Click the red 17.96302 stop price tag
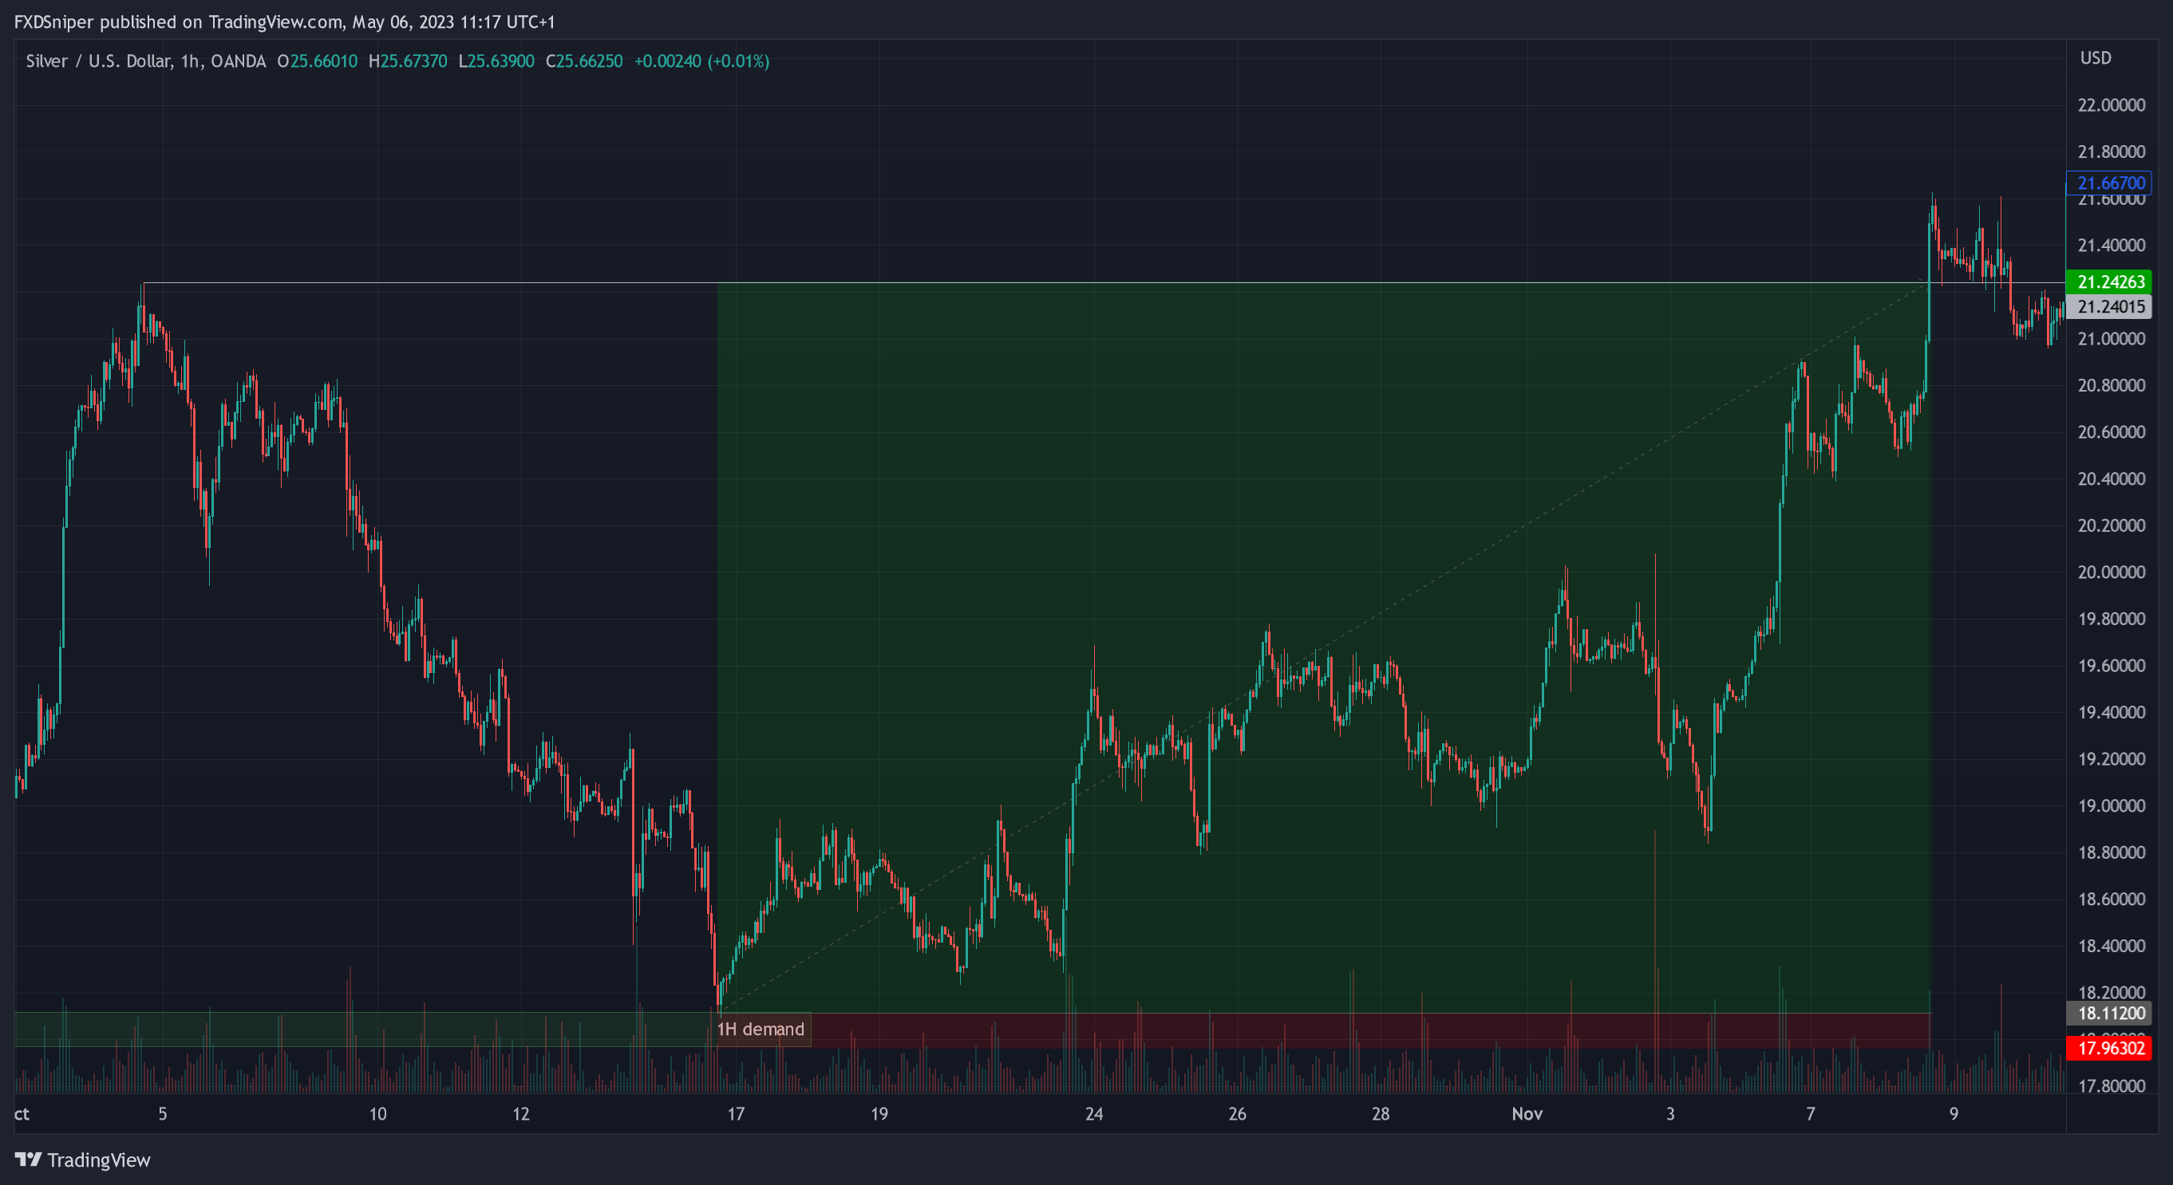Screen dimensions: 2173x1185 (x=2110, y=1049)
